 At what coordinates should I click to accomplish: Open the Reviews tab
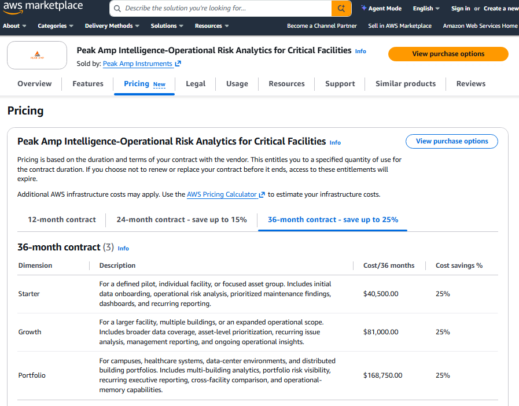pyautogui.click(x=471, y=84)
